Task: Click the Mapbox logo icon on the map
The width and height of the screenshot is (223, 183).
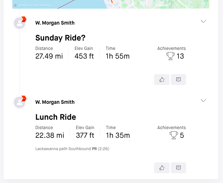Action: [15, 5]
